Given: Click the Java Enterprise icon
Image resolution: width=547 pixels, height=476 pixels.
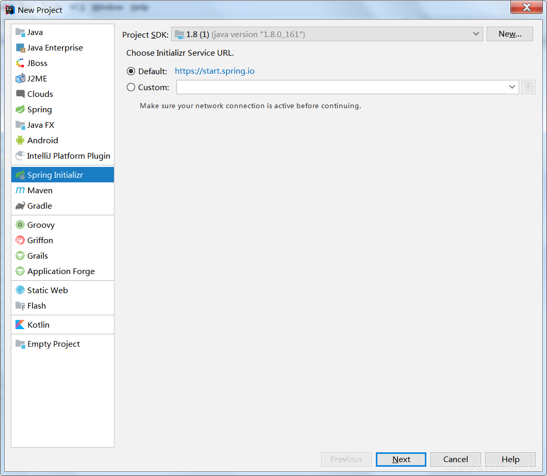Looking at the screenshot, I should point(20,48).
